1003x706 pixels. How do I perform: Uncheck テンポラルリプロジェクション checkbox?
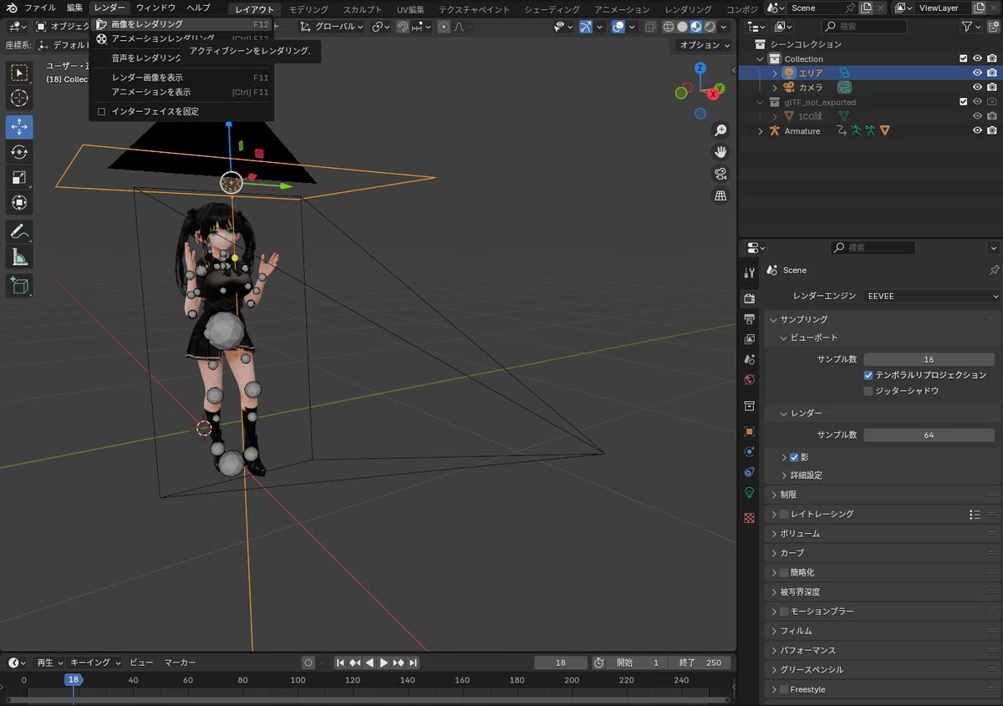pyautogui.click(x=868, y=375)
